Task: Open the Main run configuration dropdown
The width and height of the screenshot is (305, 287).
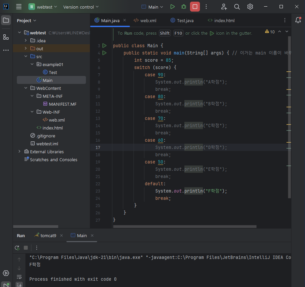Action: [152, 7]
